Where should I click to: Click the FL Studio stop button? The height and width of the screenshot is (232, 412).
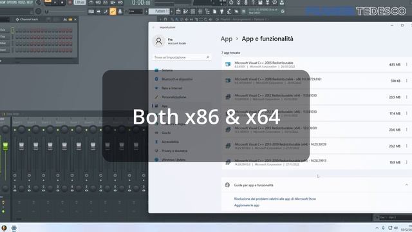pos(62,3)
